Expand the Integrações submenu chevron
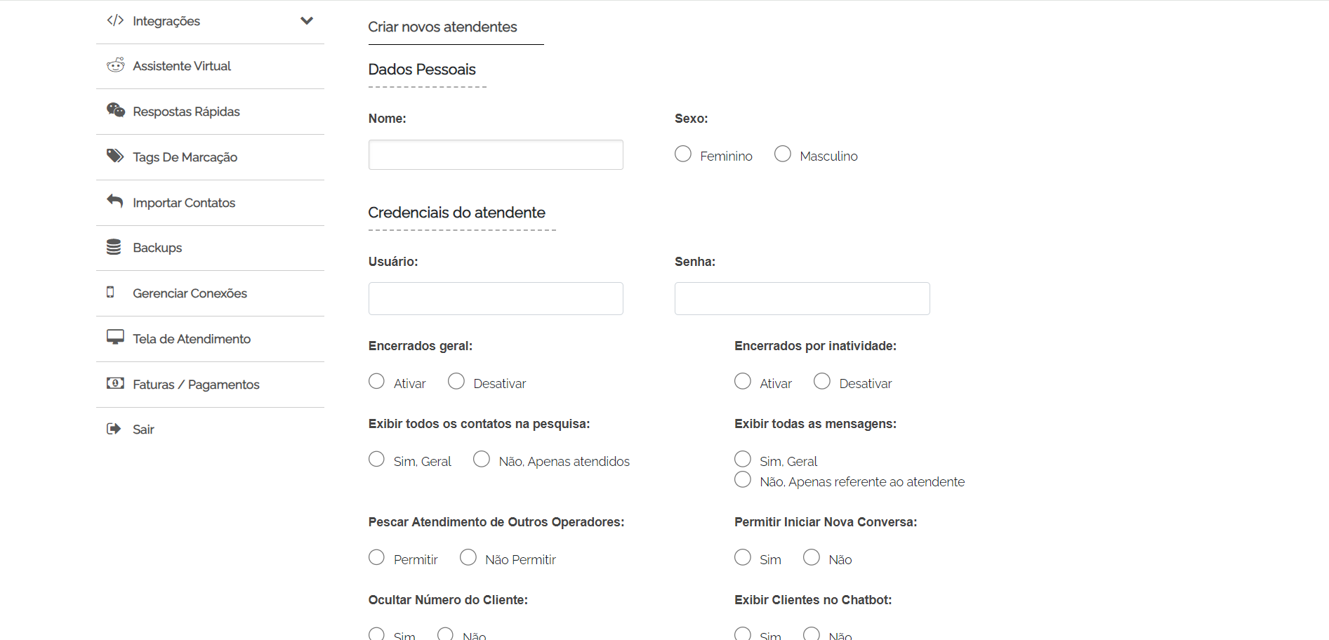Viewport: 1329px width, 640px height. tap(307, 20)
